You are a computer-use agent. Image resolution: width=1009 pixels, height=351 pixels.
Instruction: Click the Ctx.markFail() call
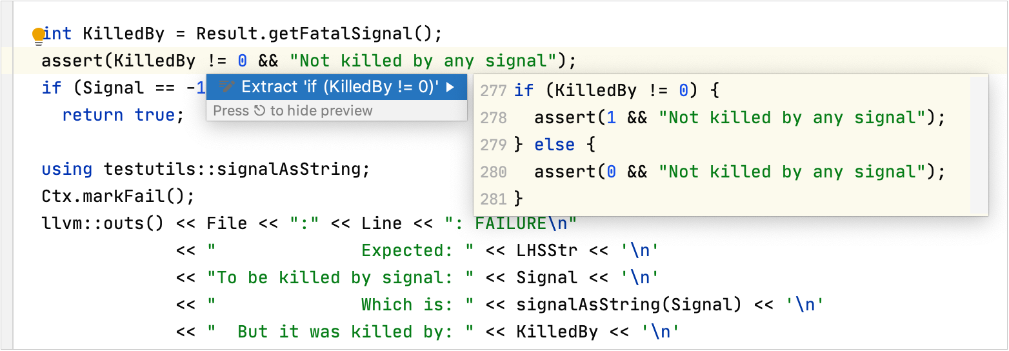click(117, 196)
